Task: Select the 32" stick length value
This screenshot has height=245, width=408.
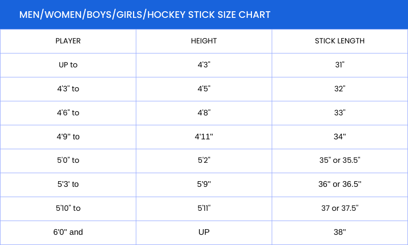Action: tap(340, 89)
